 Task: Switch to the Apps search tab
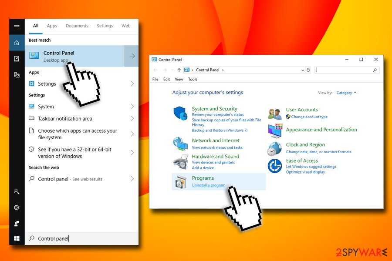pyautogui.click(x=52, y=26)
